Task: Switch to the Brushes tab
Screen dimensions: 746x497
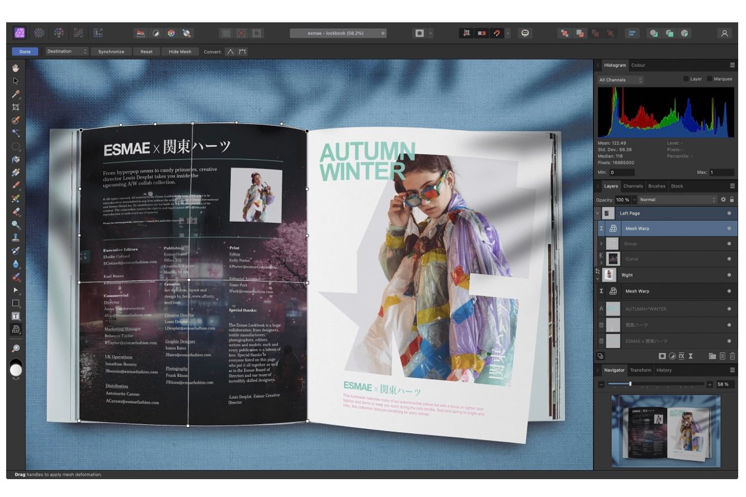Action: (657, 186)
